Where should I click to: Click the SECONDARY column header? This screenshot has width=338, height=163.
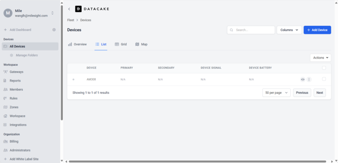[x=166, y=68]
